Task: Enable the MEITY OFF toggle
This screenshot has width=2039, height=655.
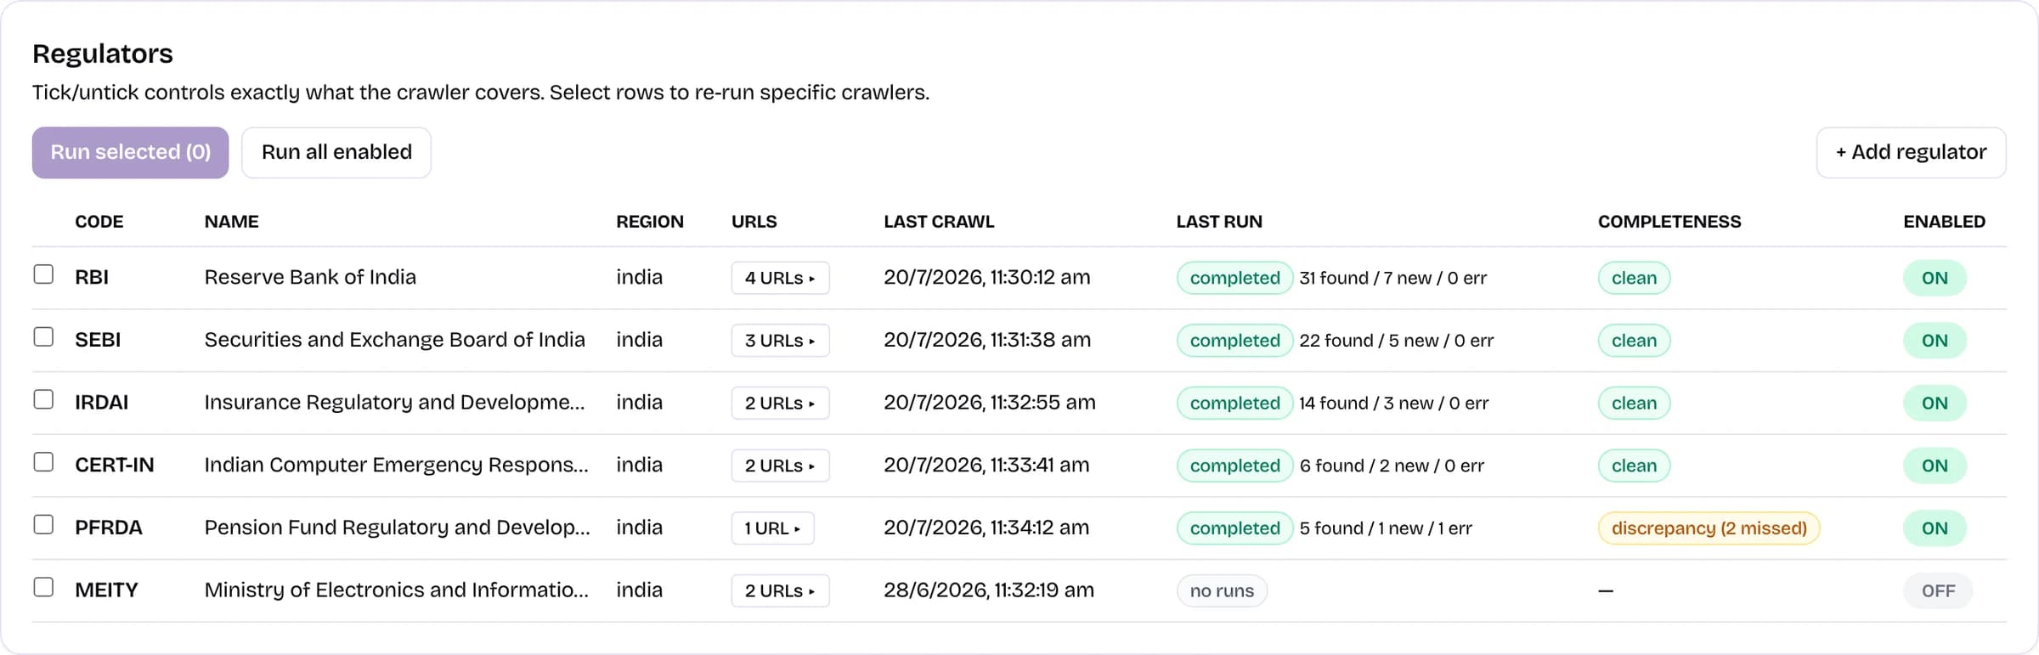Action: [x=1938, y=591]
